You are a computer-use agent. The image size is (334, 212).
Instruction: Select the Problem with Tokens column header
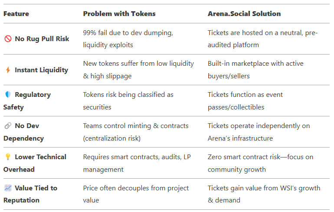pyautogui.click(x=119, y=14)
